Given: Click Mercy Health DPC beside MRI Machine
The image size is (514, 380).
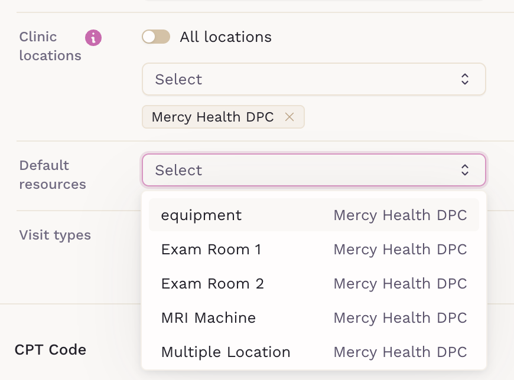Looking at the screenshot, I should pyautogui.click(x=400, y=318).
